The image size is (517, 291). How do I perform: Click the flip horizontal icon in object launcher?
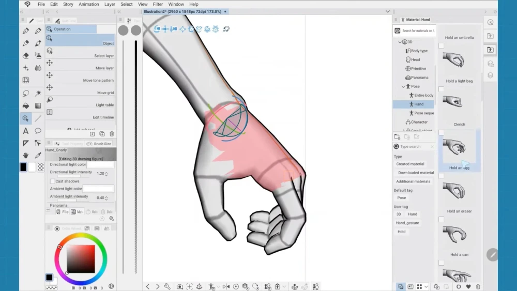(226, 286)
